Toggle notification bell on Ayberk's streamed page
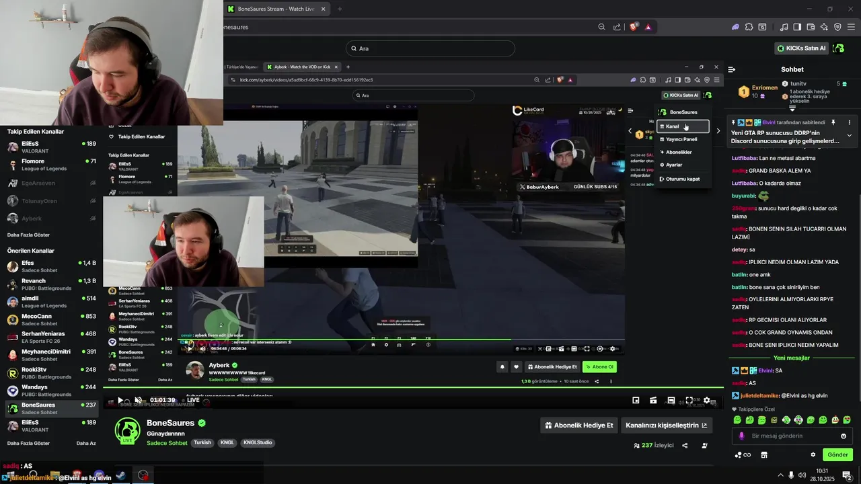 (x=502, y=367)
